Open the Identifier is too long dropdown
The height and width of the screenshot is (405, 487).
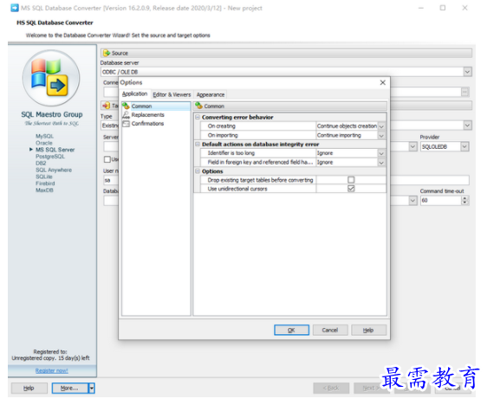(x=381, y=153)
